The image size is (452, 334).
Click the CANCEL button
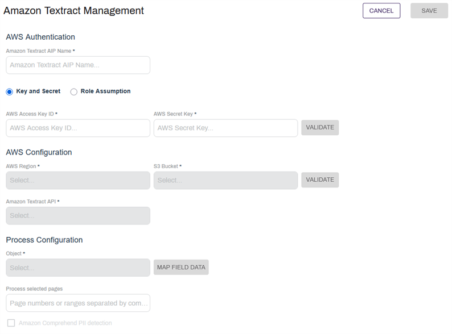coord(381,11)
